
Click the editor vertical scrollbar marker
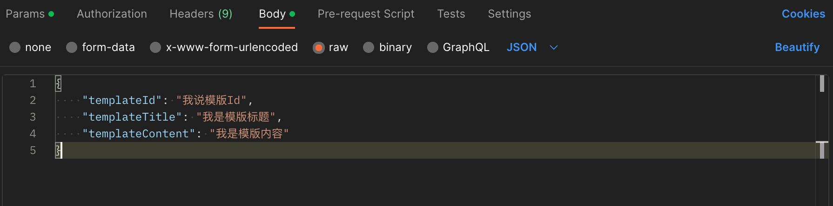pos(822,84)
